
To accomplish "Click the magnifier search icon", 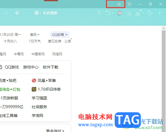I will [x=99, y=13].
